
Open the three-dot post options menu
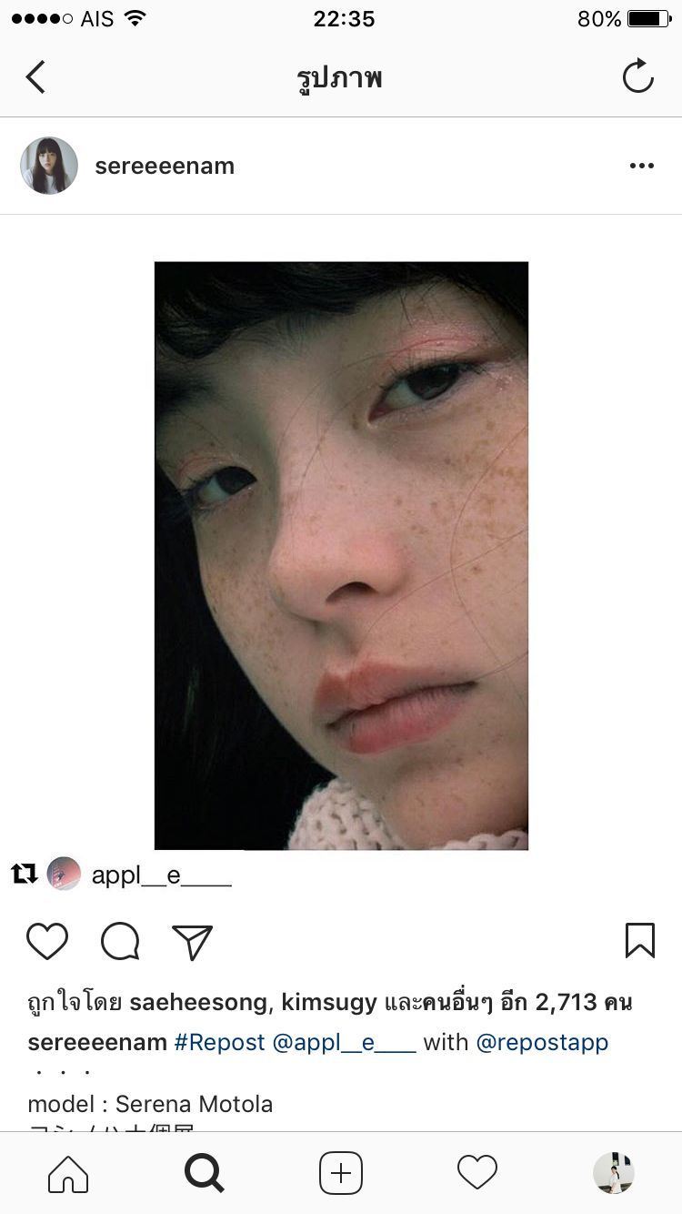(x=642, y=166)
